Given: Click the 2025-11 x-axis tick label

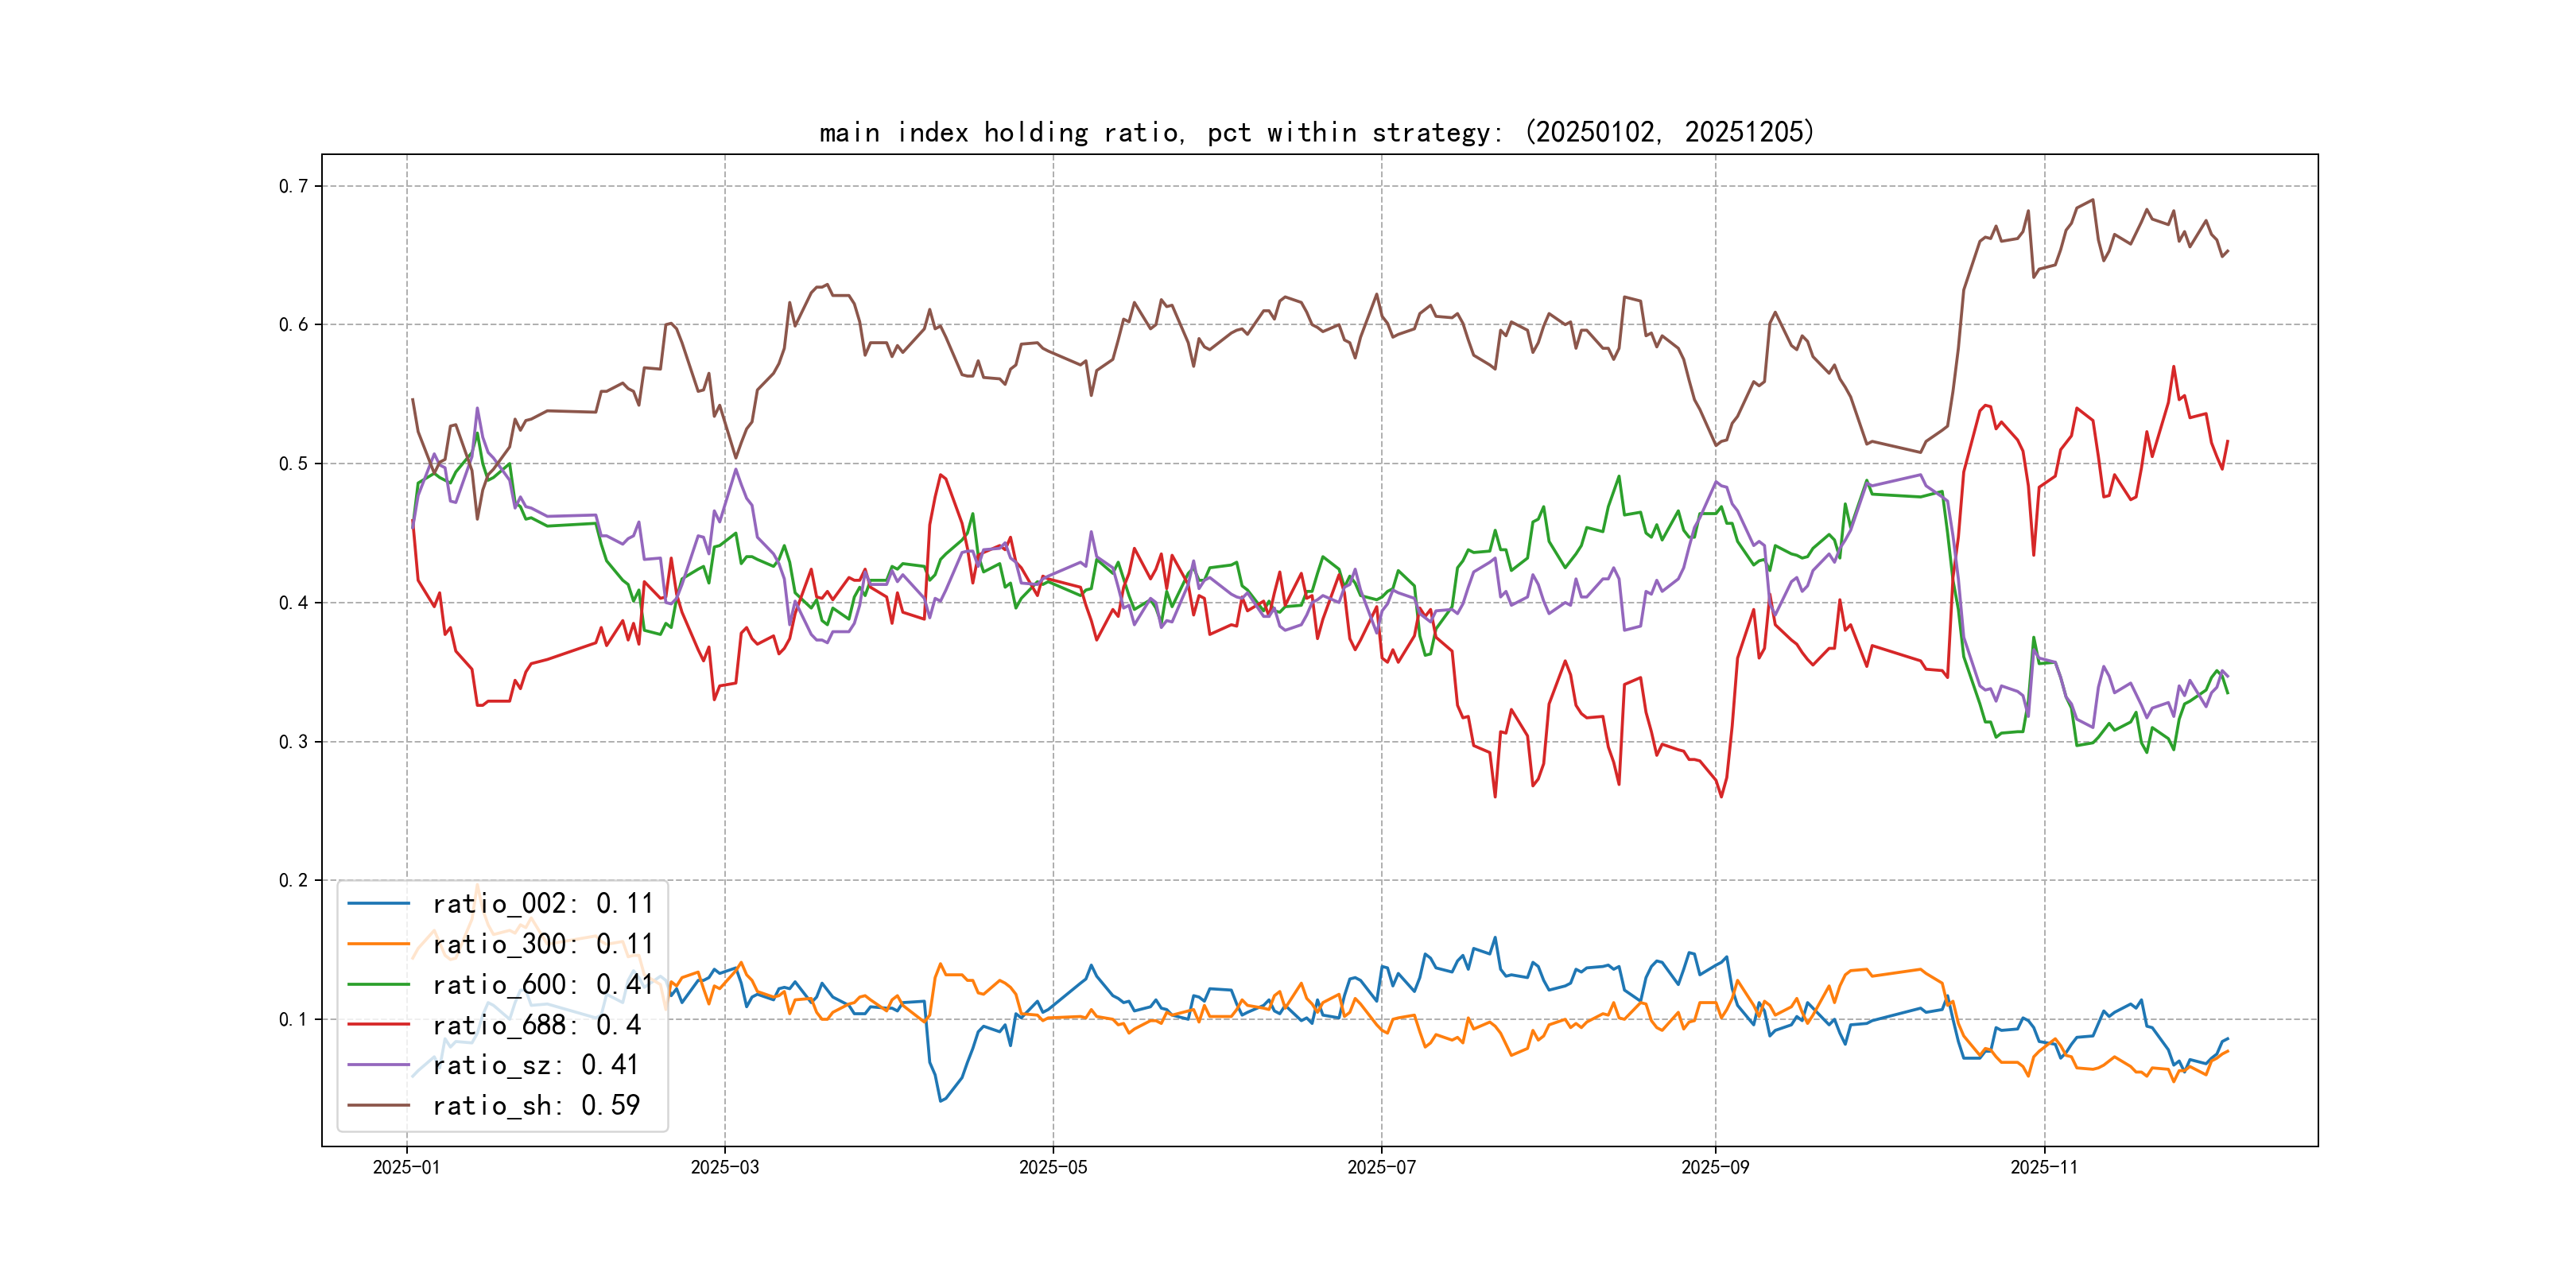Looking at the screenshot, I should click(x=2044, y=1167).
